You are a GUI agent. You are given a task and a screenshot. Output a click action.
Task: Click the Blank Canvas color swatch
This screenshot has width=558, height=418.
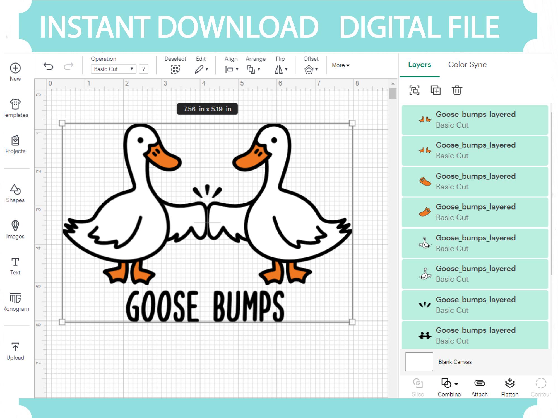click(419, 361)
